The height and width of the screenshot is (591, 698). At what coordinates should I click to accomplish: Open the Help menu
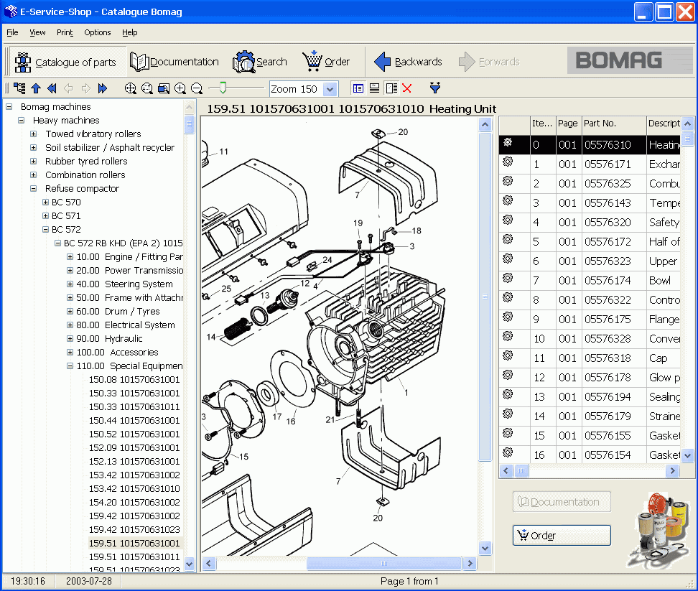pyautogui.click(x=129, y=32)
